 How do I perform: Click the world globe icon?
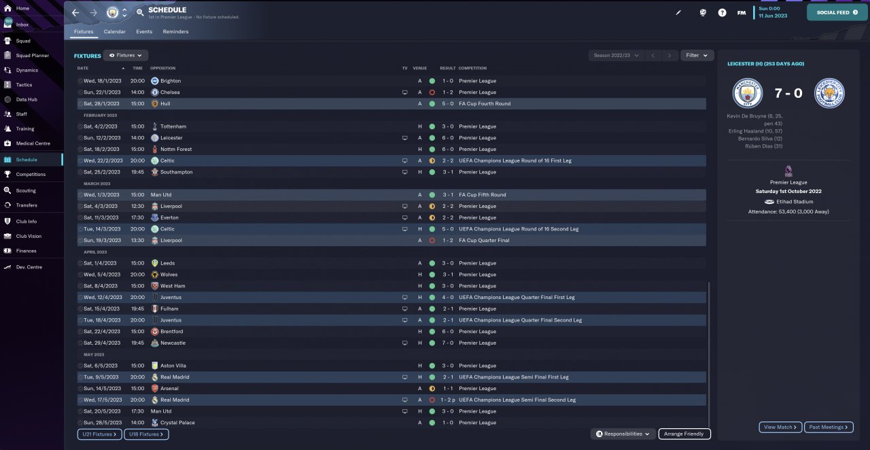[703, 12]
